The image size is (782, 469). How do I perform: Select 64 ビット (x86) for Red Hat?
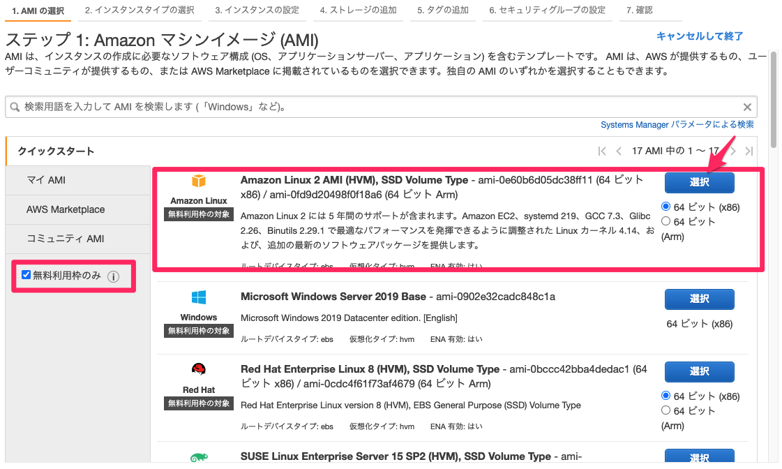tap(666, 396)
